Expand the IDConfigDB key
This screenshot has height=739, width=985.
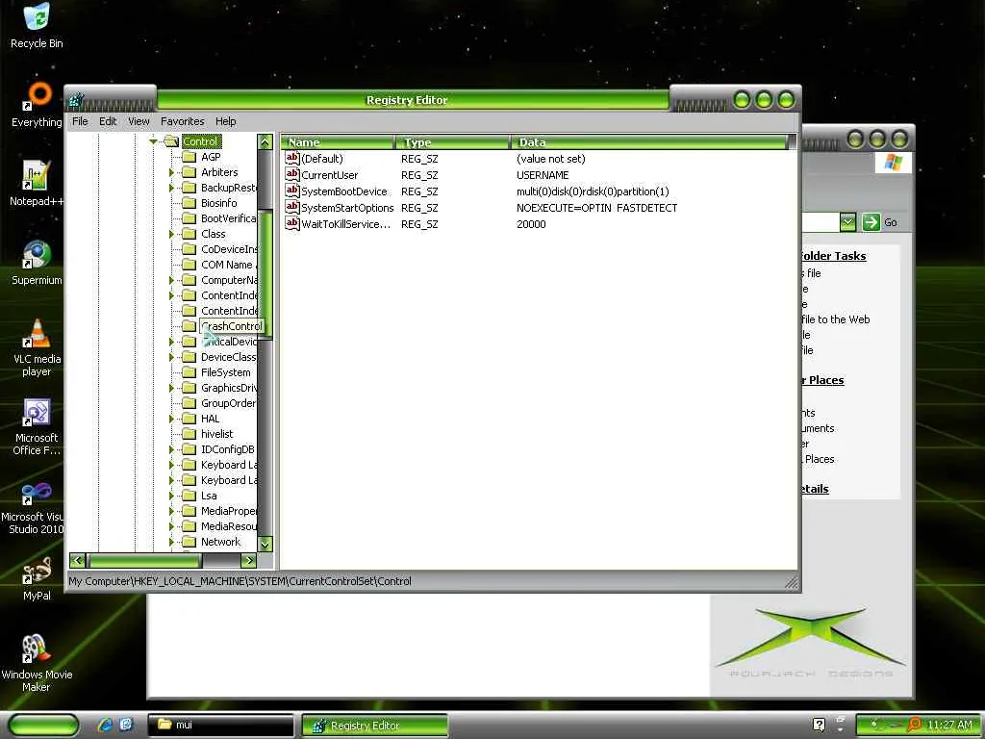pos(171,449)
